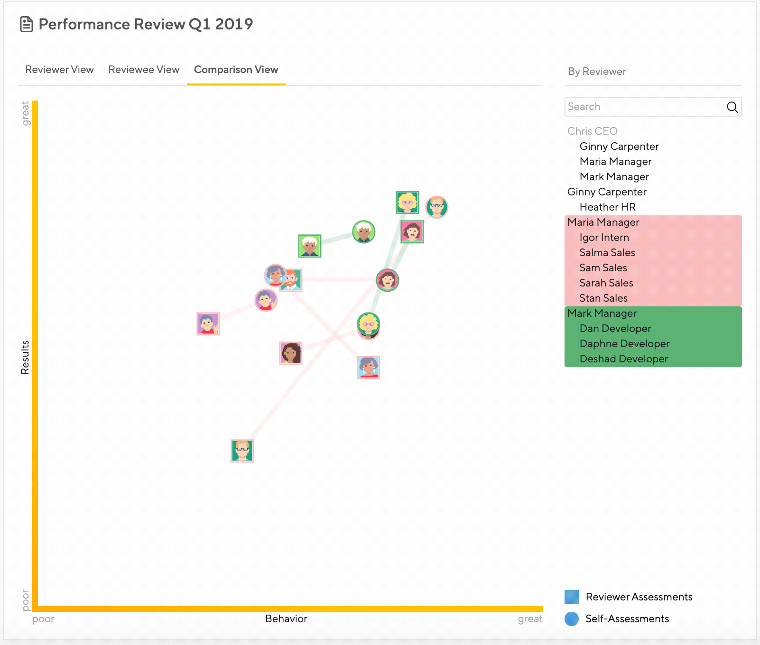Click Heather HR under Ginny Carpenter
This screenshot has width=760, height=645.
(x=608, y=207)
